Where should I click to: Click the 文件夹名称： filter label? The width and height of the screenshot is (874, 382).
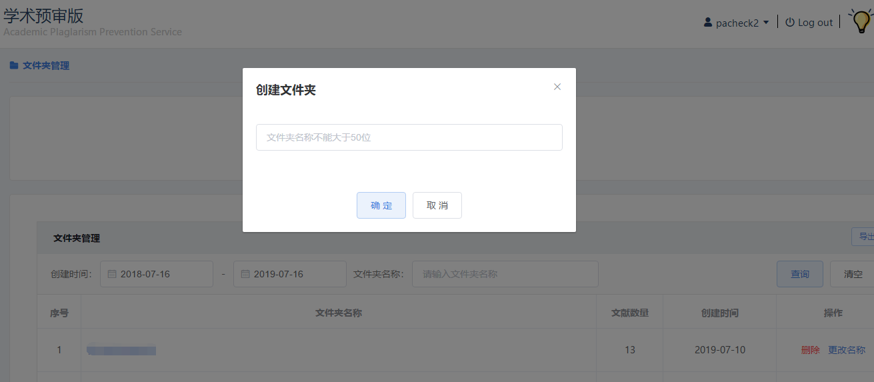click(379, 274)
